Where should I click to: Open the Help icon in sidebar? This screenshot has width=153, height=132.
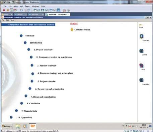tap(141, 65)
